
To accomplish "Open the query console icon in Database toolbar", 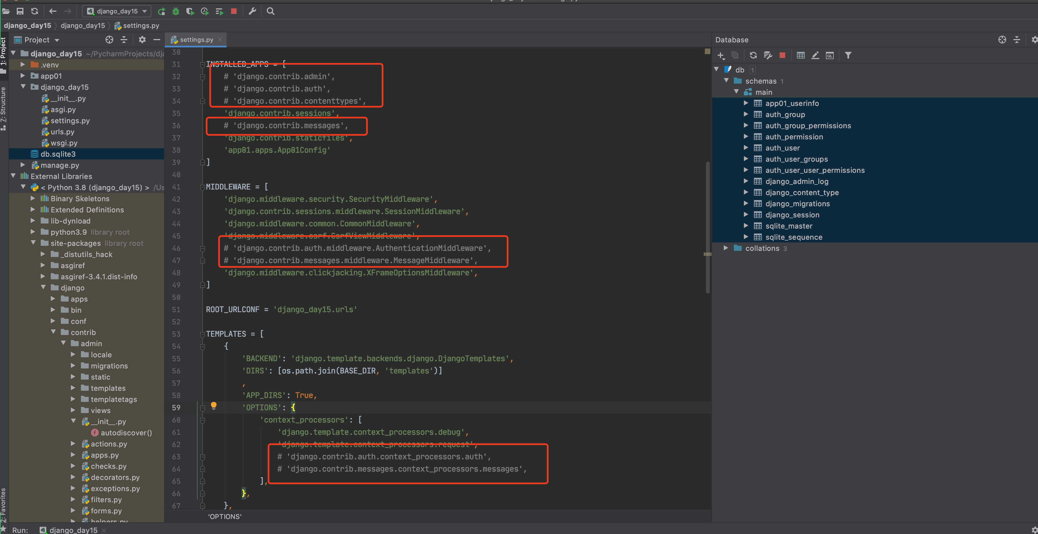I will coord(830,55).
